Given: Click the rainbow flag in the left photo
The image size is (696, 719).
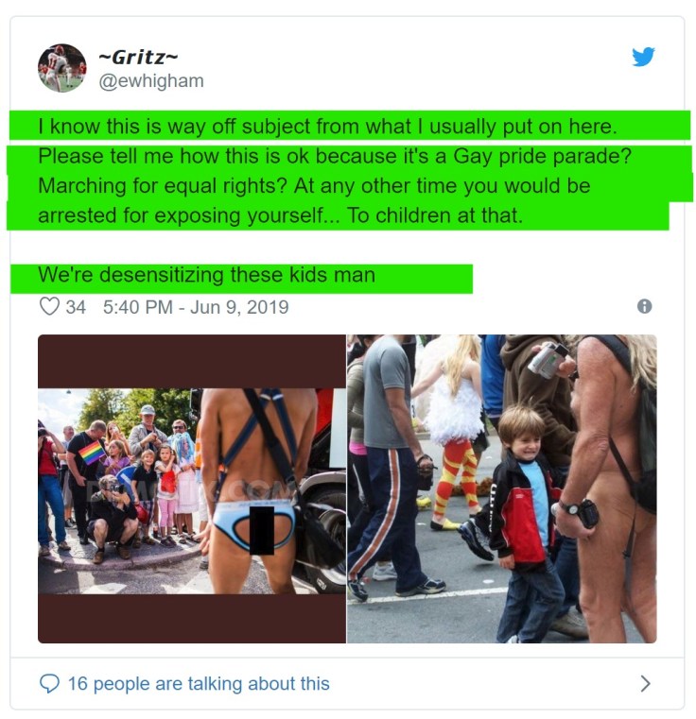Looking at the screenshot, I should [92, 453].
